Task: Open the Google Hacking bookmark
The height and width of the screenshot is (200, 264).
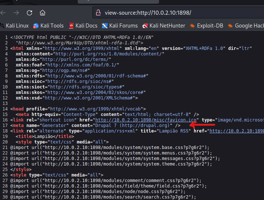Action: [246, 26]
